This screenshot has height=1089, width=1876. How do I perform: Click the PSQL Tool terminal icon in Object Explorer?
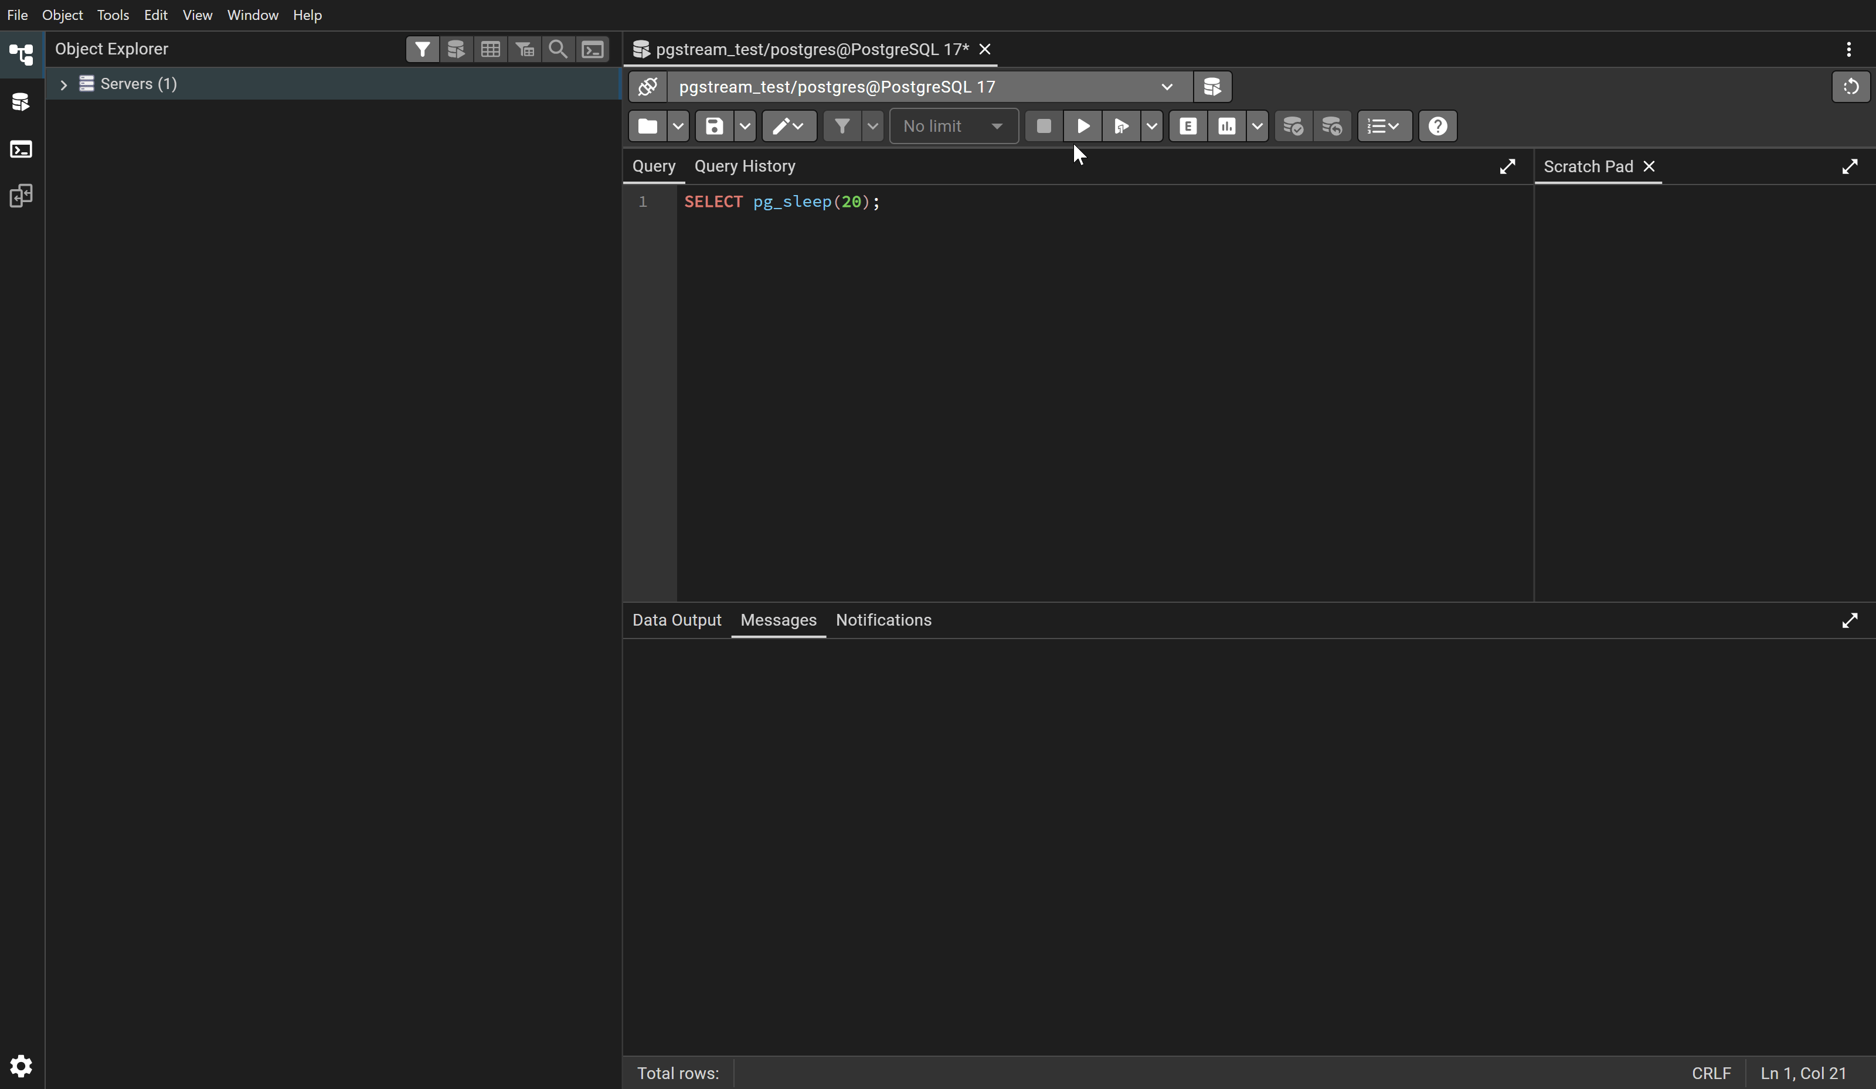coord(593,49)
